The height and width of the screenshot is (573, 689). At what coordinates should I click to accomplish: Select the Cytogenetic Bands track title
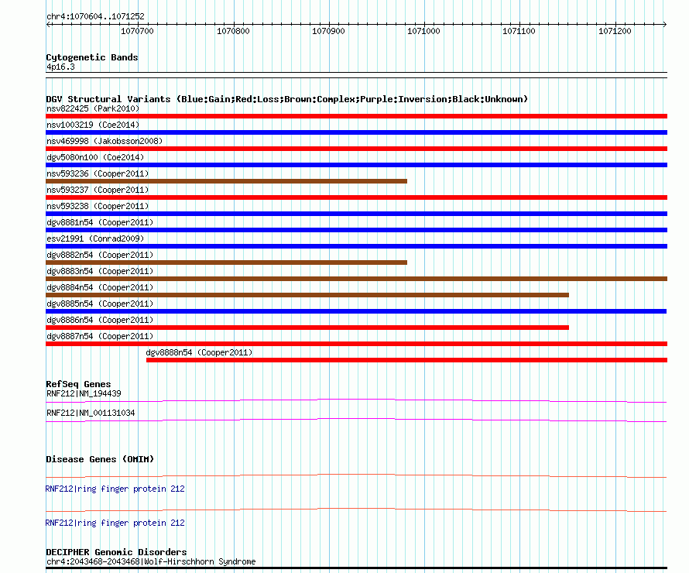tap(92, 57)
